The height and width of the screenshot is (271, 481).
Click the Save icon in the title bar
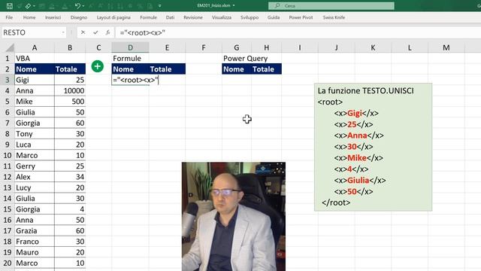(10, 6)
